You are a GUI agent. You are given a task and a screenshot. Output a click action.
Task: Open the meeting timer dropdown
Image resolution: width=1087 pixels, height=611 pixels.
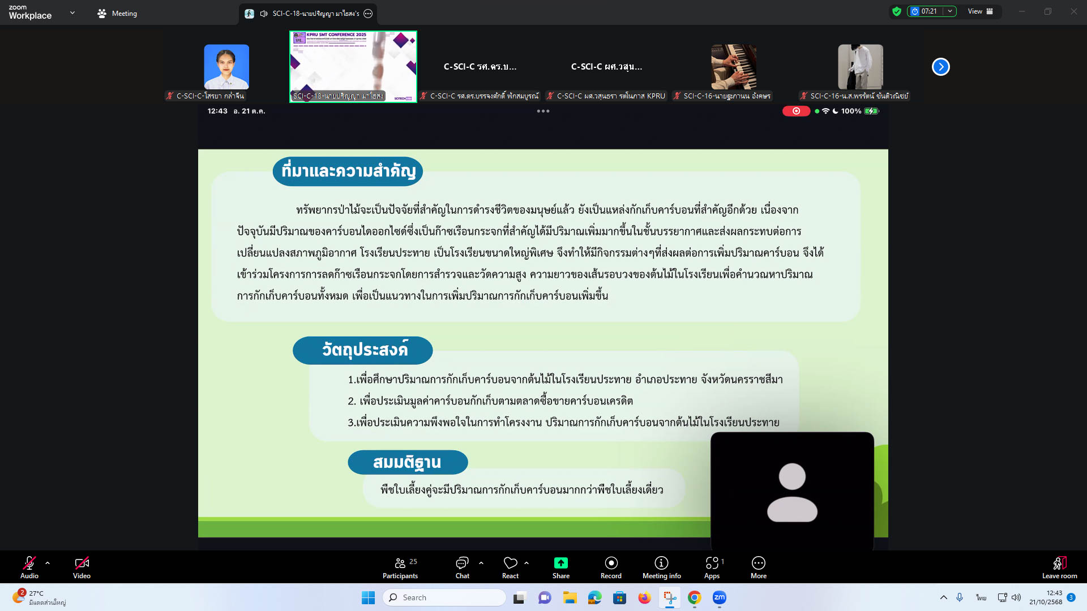[x=950, y=11]
